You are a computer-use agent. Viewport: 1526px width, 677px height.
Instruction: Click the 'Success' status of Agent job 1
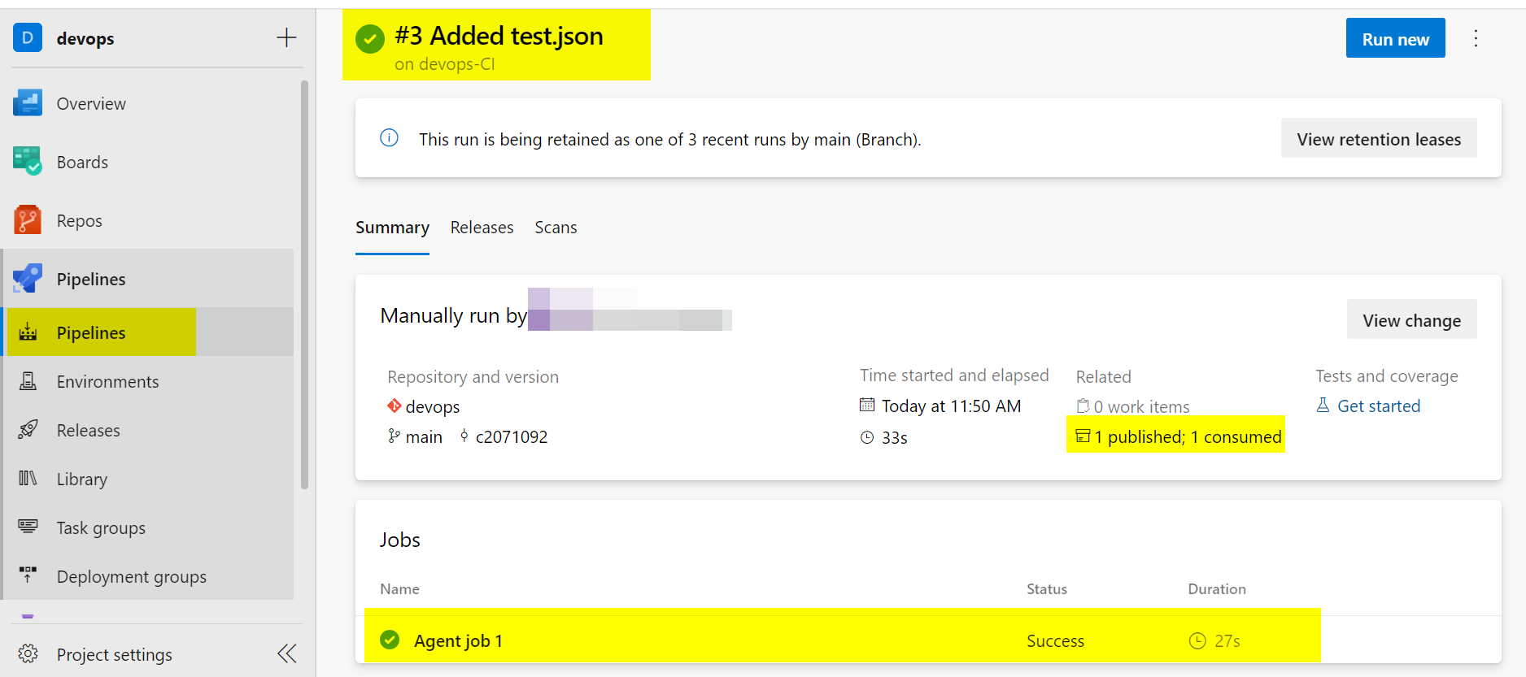point(1055,640)
